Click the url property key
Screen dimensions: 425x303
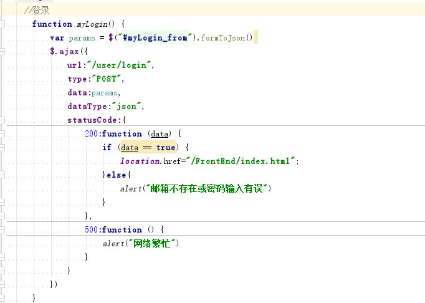tap(75, 65)
